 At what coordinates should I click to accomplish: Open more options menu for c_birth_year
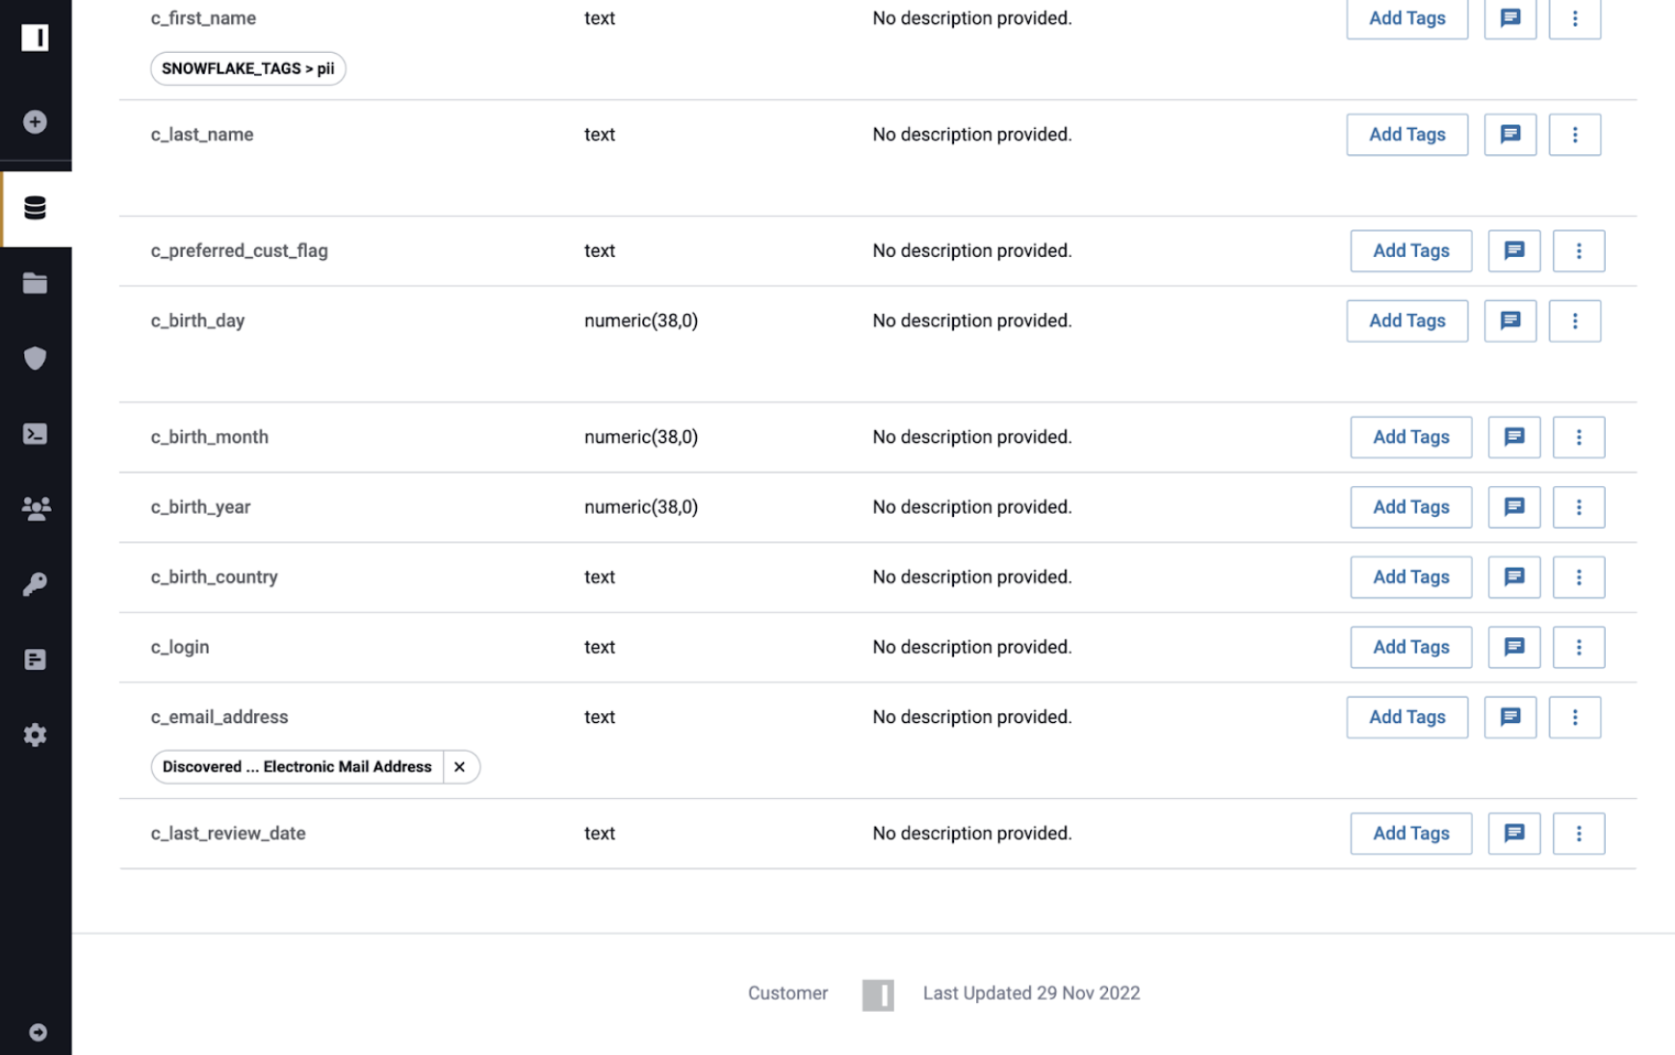pos(1578,507)
